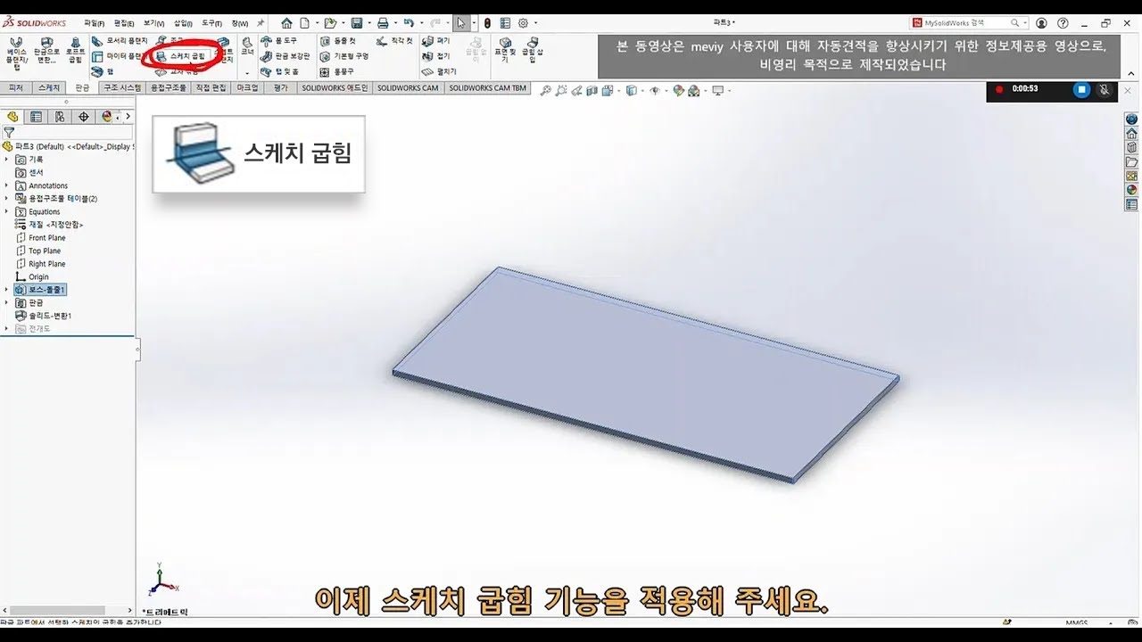Open the DimXpert Manager crosshair tab
Screen dimensions: 1142x642
point(84,117)
